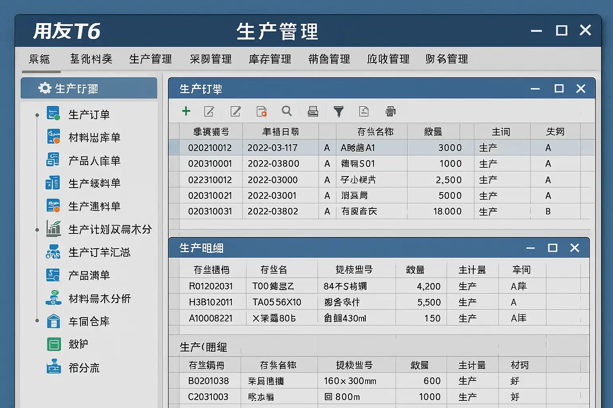613x408 pixels.
Task: Open the blue warehouse icon in sidebar
Action: tap(53, 321)
